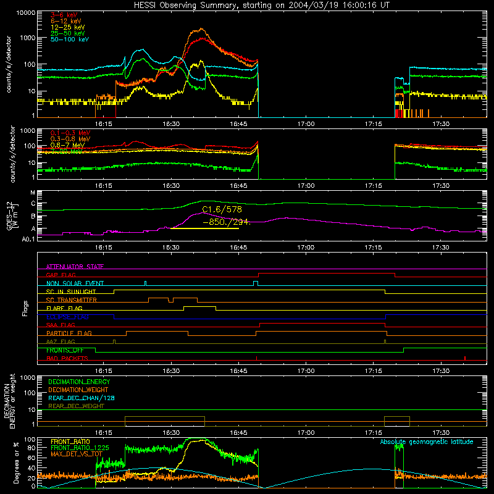Click the 16:30 tick under the decimation panel
The image size is (494, 494).
[171, 433]
